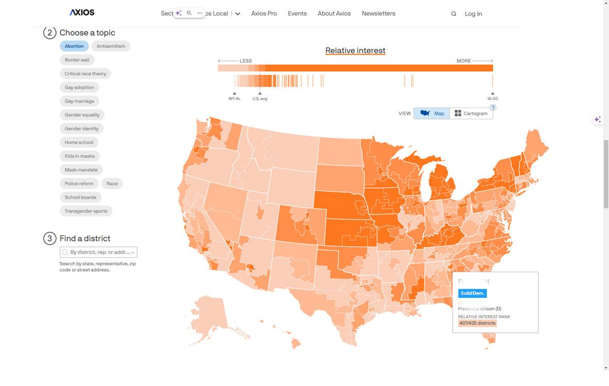Go to the Newsletters page

[x=378, y=13]
